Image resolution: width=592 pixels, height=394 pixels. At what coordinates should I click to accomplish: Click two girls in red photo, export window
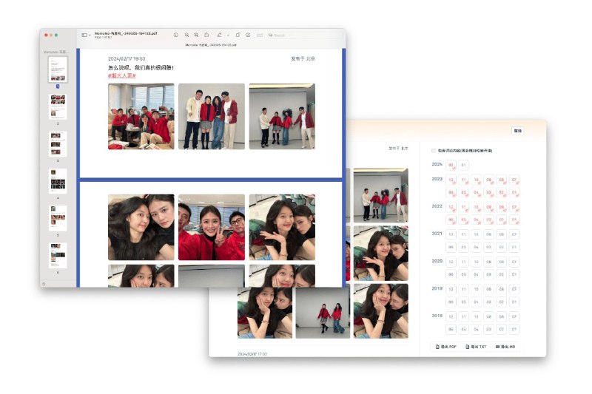click(x=323, y=313)
